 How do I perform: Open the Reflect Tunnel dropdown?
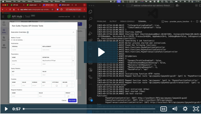point(18,40)
